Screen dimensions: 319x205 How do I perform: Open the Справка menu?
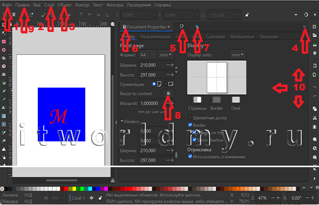162,5
